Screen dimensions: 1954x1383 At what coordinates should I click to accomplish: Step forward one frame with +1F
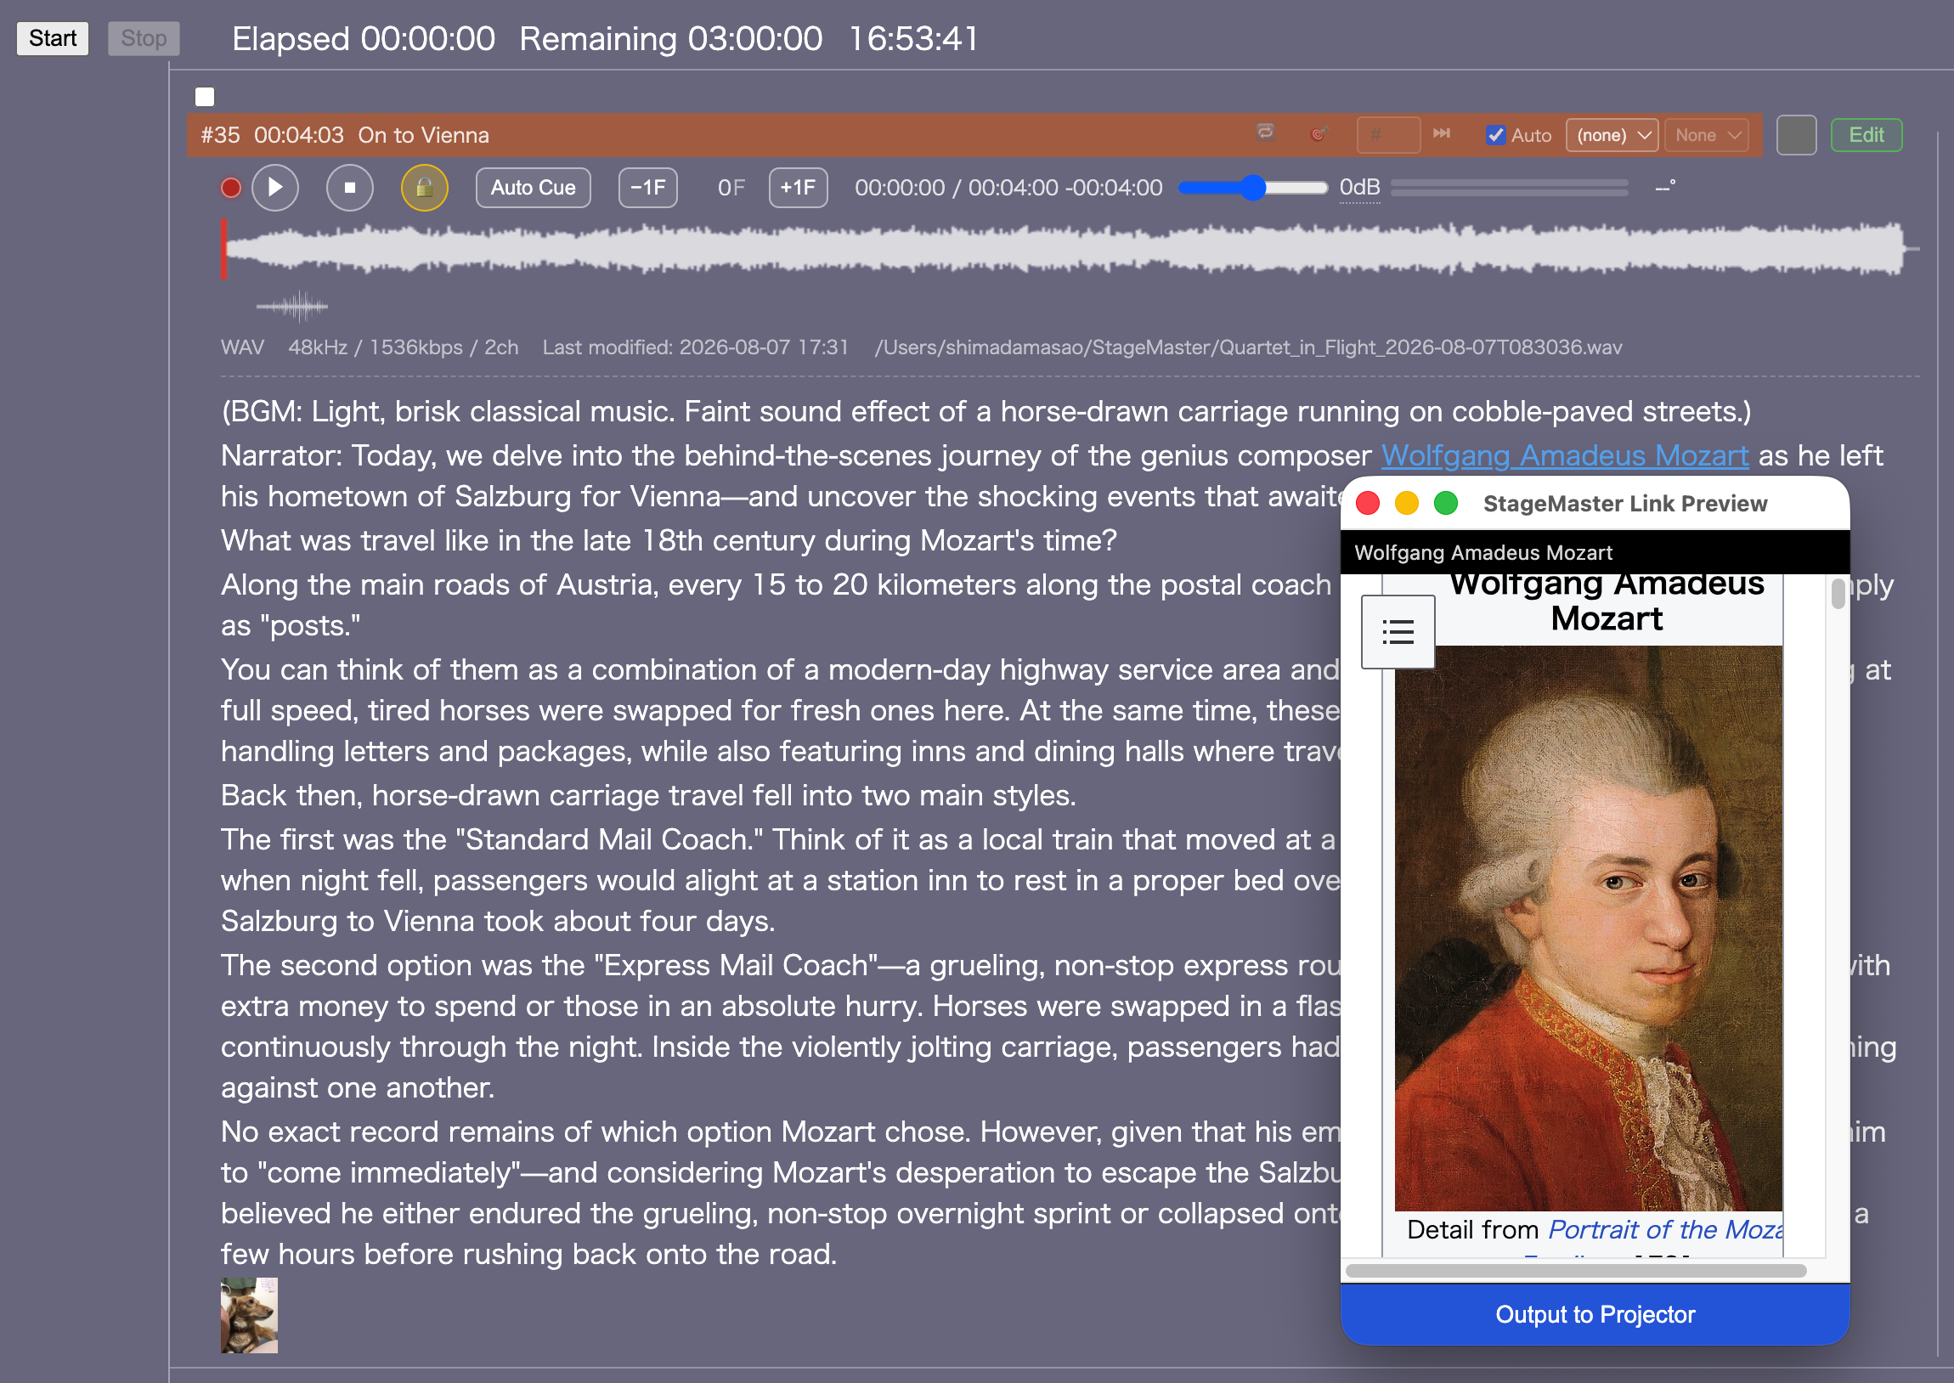click(798, 188)
